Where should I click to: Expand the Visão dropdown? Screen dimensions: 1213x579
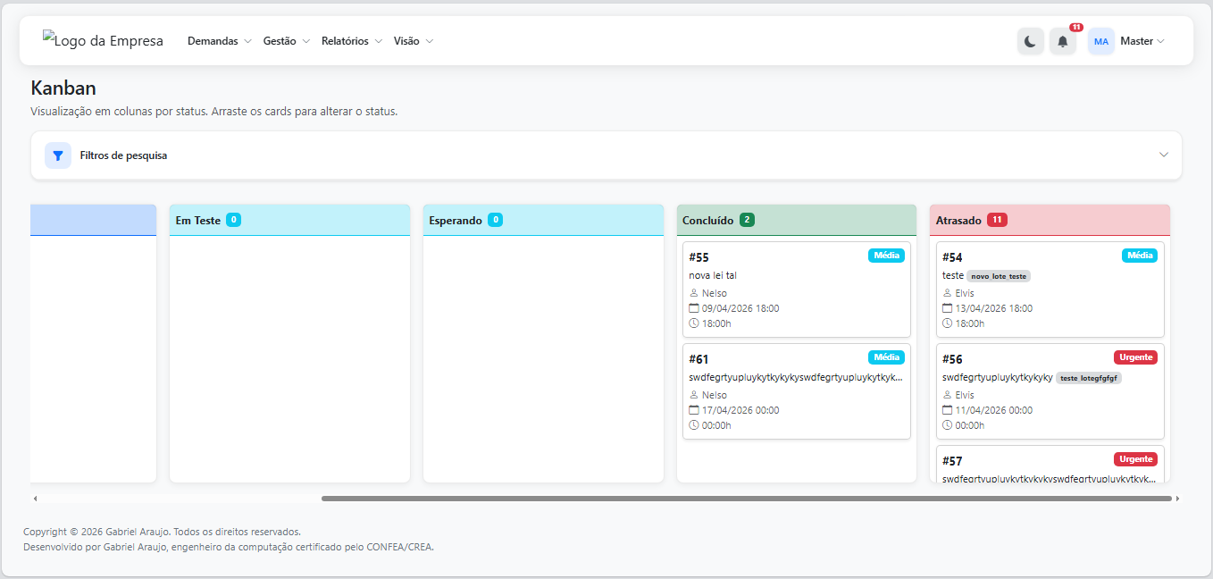413,41
